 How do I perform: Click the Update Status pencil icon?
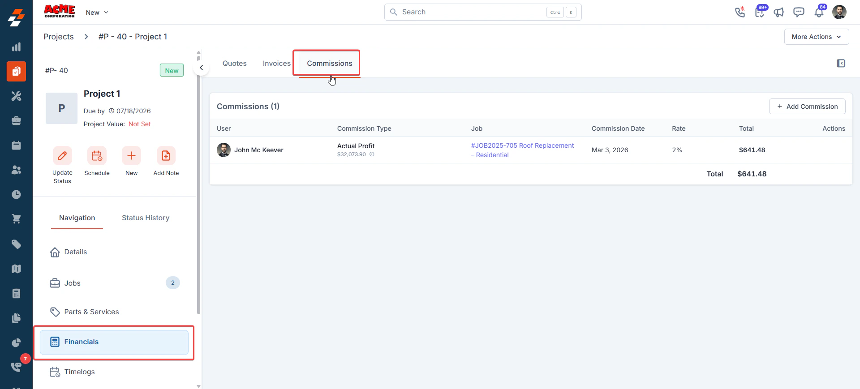[62, 156]
